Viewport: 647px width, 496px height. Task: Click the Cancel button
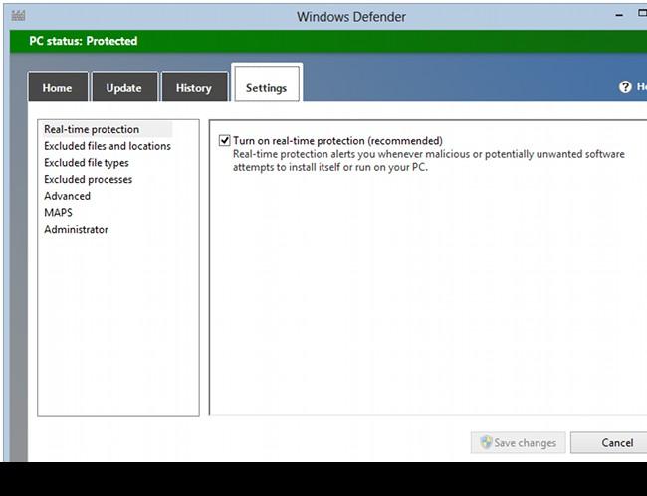click(x=609, y=443)
